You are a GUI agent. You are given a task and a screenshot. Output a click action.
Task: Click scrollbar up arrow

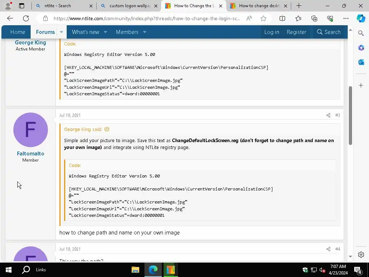pos(350,30)
